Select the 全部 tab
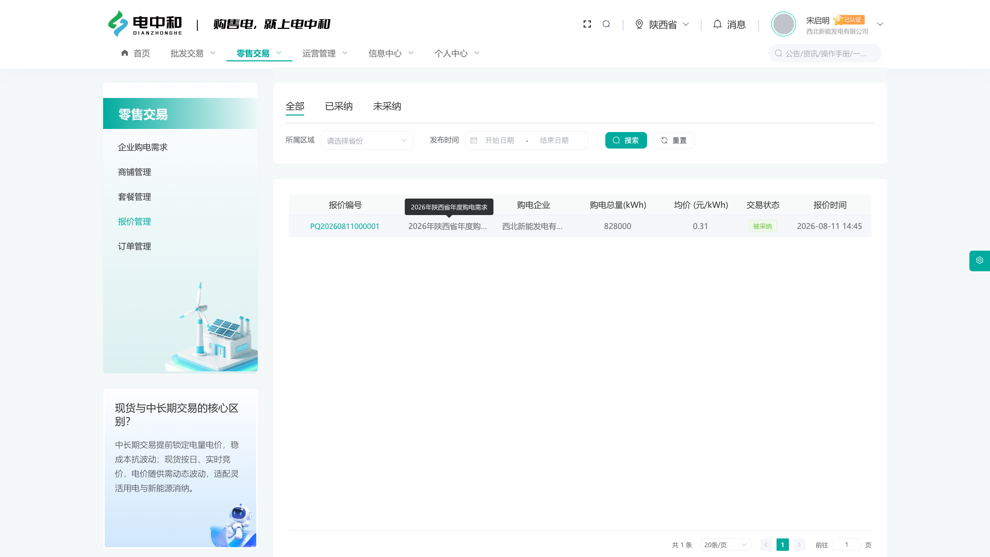The image size is (990, 557). 295,106
